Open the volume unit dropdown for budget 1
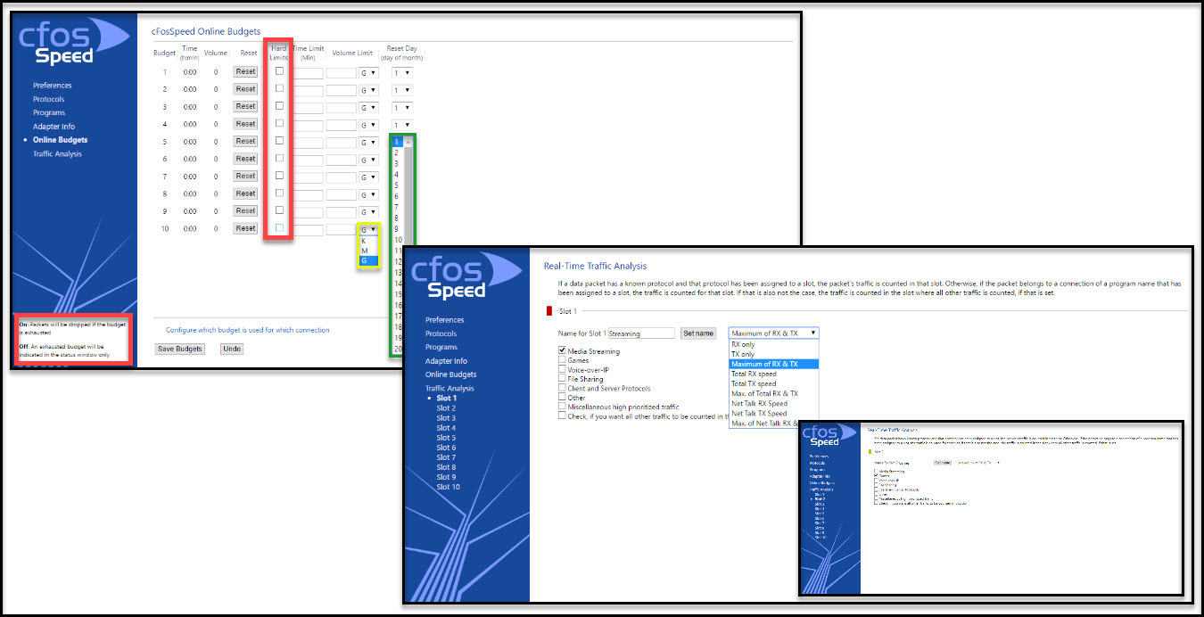 368,72
